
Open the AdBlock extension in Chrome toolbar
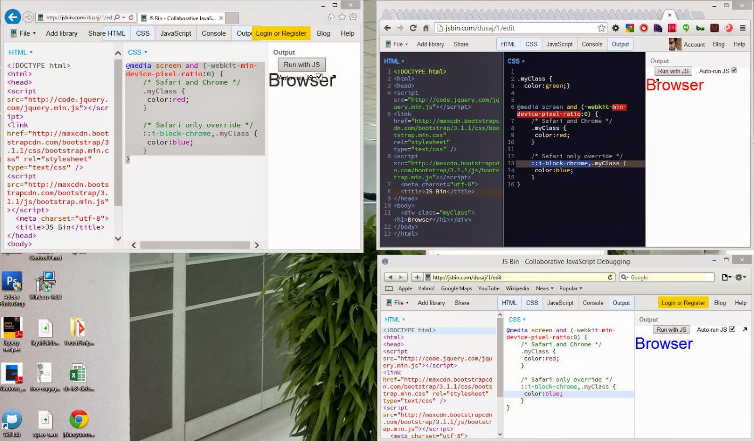pyautogui.click(x=644, y=28)
